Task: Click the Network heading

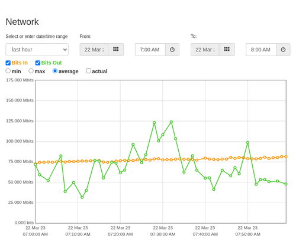Action: pos(22,22)
